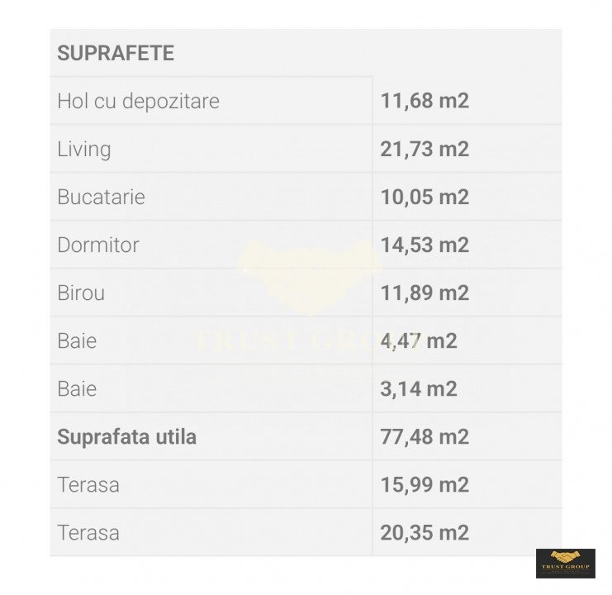The height and width of the screenshot is (595, 612).
Task: Select the 11,89 m2 Birou value
Action: point(425,293)
